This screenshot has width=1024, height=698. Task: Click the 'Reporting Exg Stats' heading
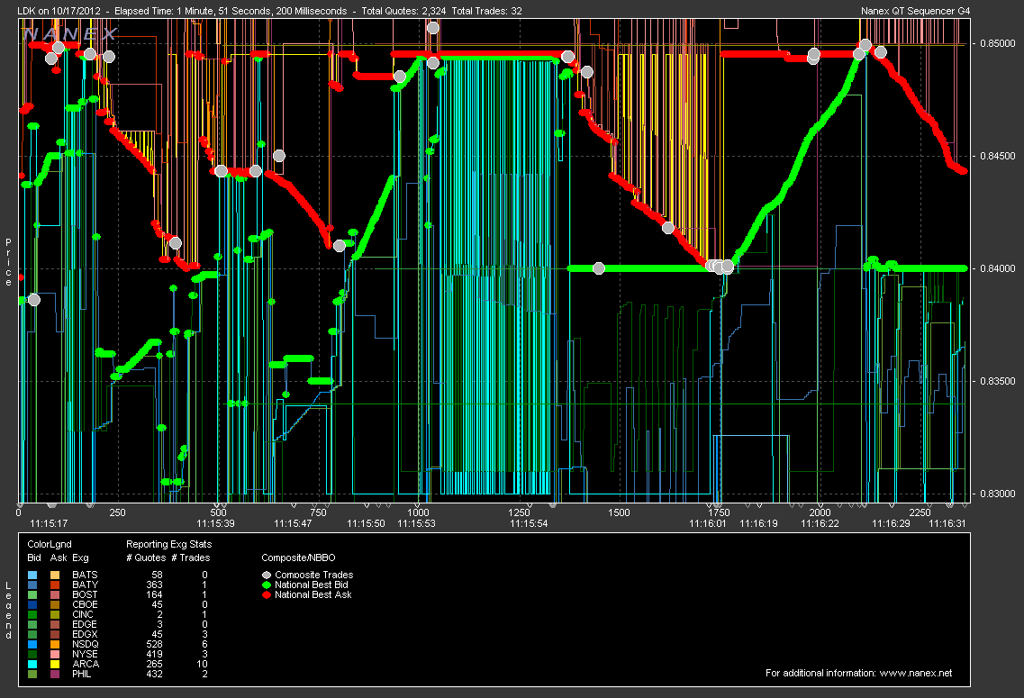pyautogui.click(x=168, y=545)
